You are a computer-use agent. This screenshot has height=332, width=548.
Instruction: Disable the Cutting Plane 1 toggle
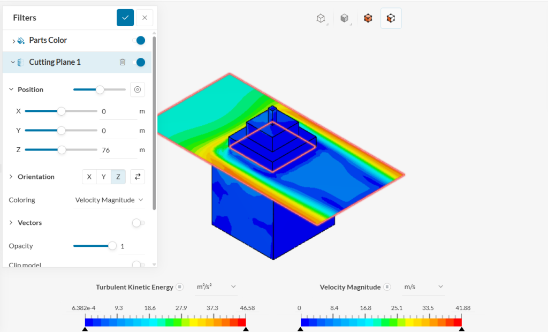click(x=139, y=62)
